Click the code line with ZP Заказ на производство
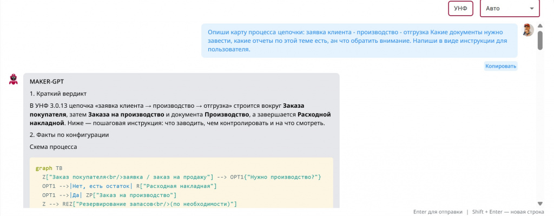 [x=109, y=195]
